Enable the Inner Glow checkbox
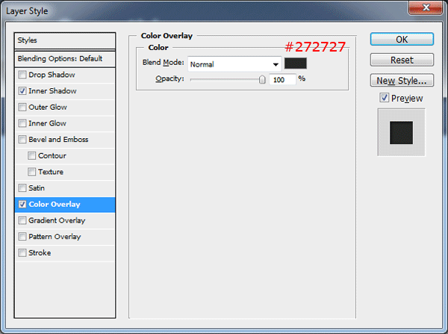448x334 pixels. 22,123
